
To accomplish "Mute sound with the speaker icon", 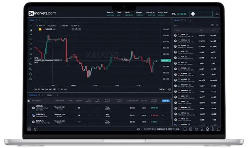I will (x=139, y=129).
